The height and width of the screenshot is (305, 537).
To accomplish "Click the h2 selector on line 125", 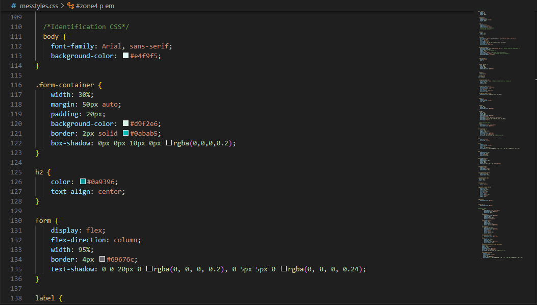I will tap(39, 172).
